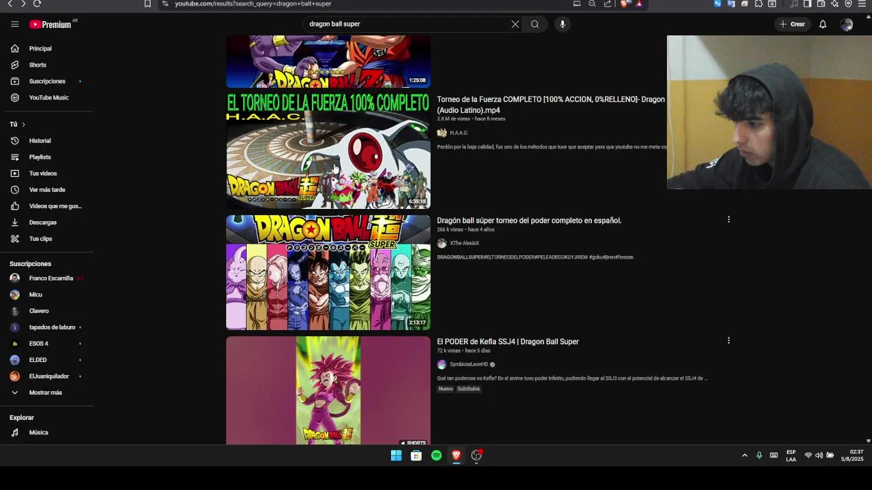
Task: Play Torneo de la Fuerza COMPLETO thumbnail
Action: tap(328, 150)
